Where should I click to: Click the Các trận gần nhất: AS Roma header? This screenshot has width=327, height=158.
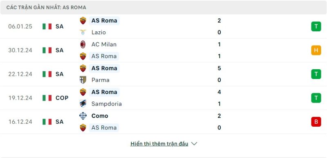[46, 7]
